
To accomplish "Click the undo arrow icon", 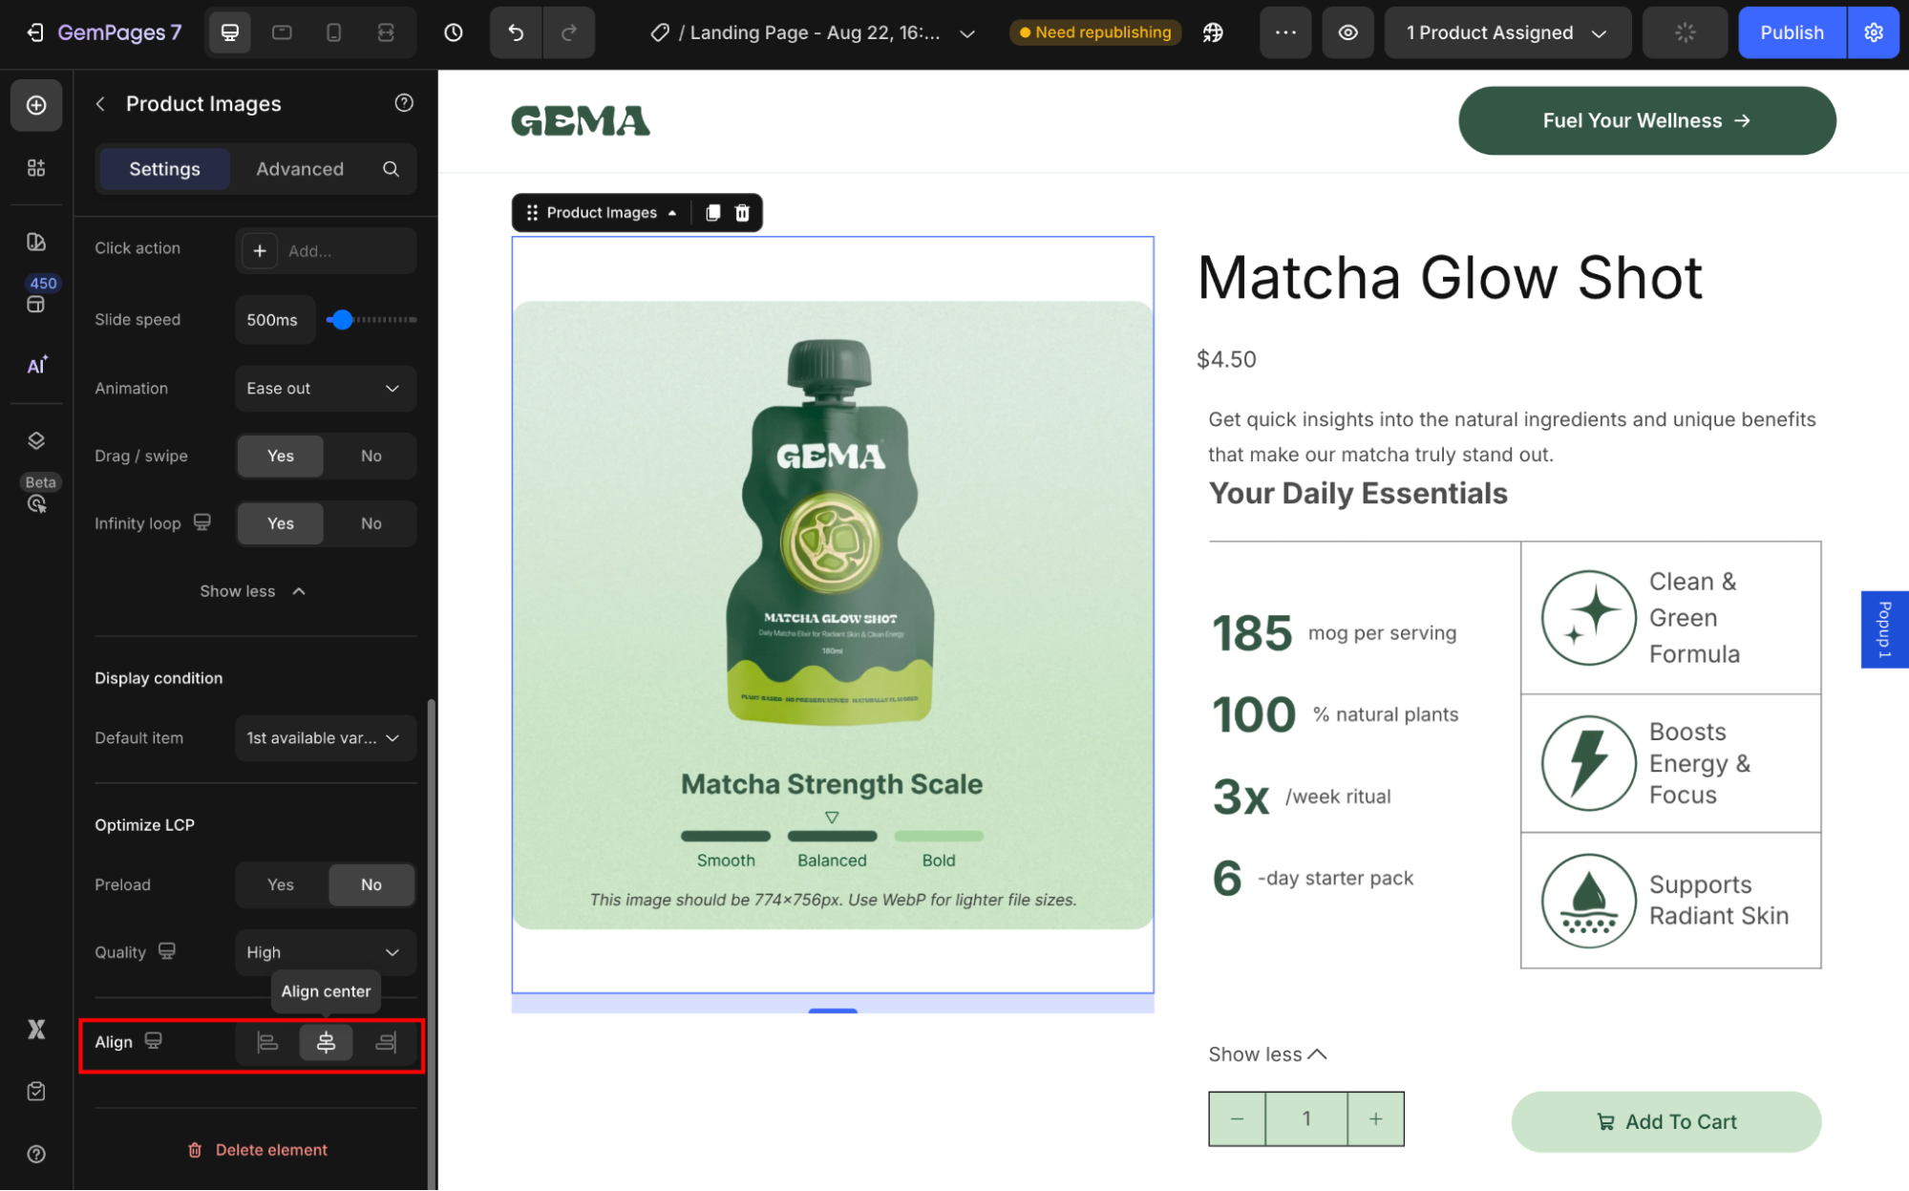I will (516, 32).
